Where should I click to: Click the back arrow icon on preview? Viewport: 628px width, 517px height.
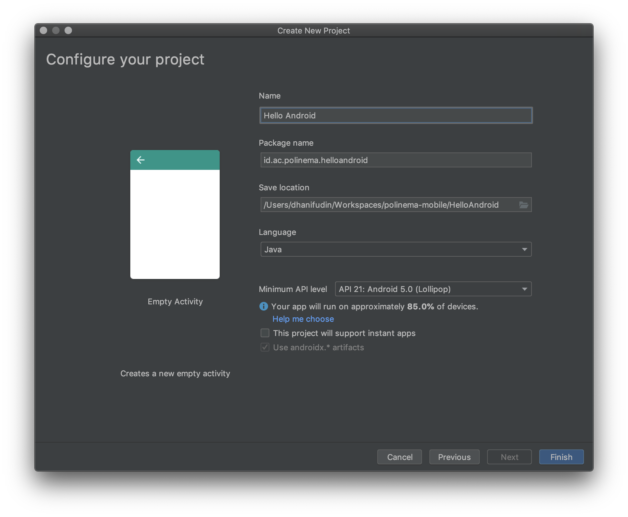tap(141, 160)
